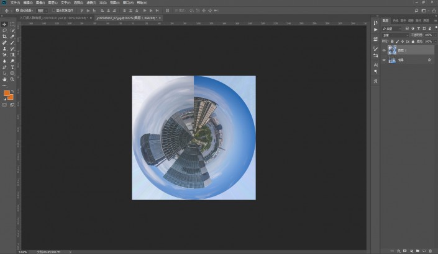
Task: Select the Lasso tool
Action: click(4, 30)
